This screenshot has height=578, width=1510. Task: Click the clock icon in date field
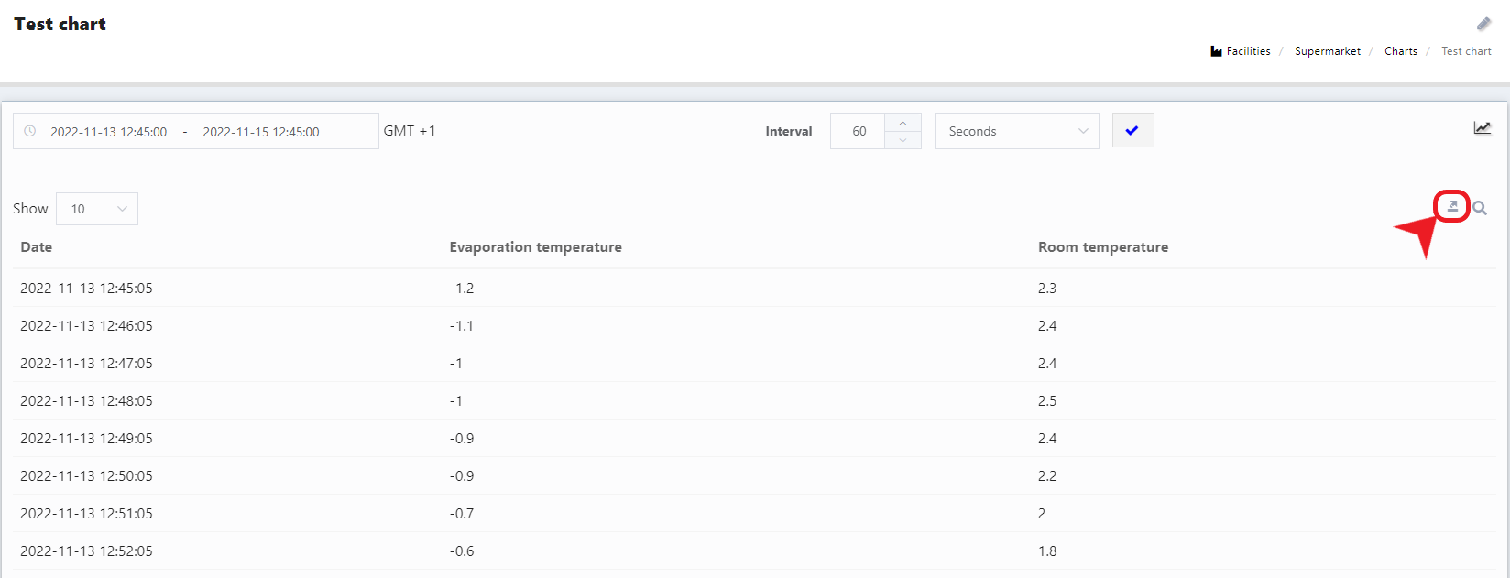click(x=30, y=131)
